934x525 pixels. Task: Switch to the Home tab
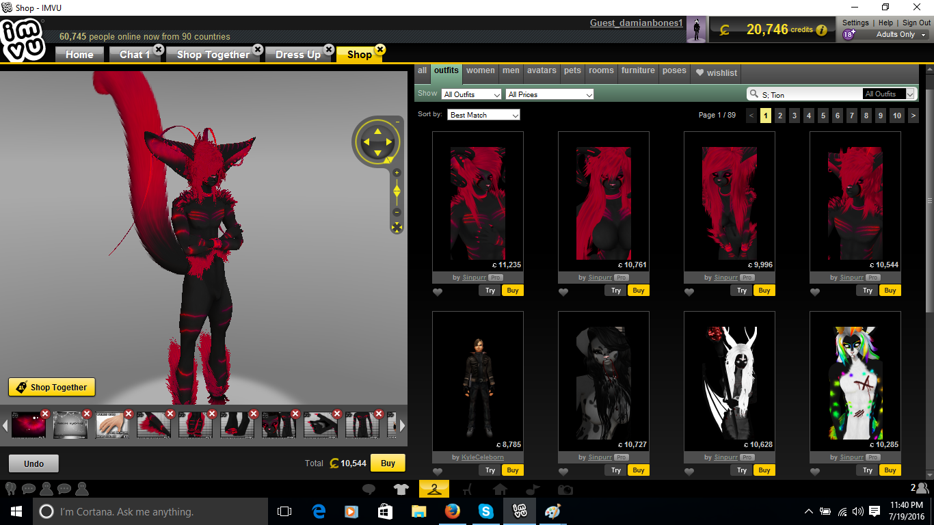point(79,55)
